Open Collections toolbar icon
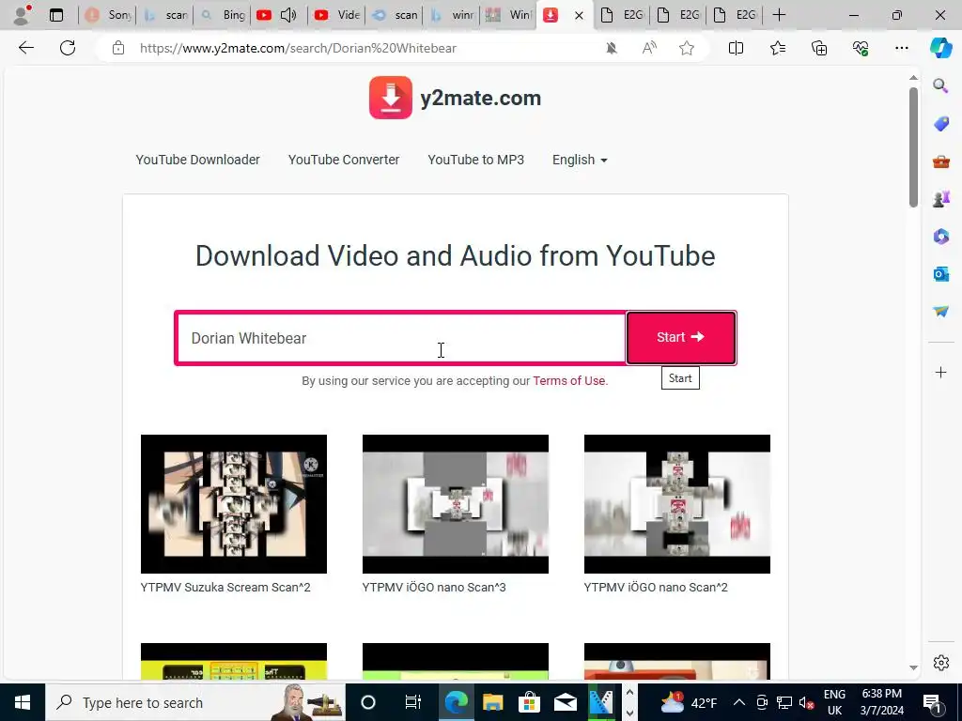Screen dimensions: 962x721 (819, 48)
